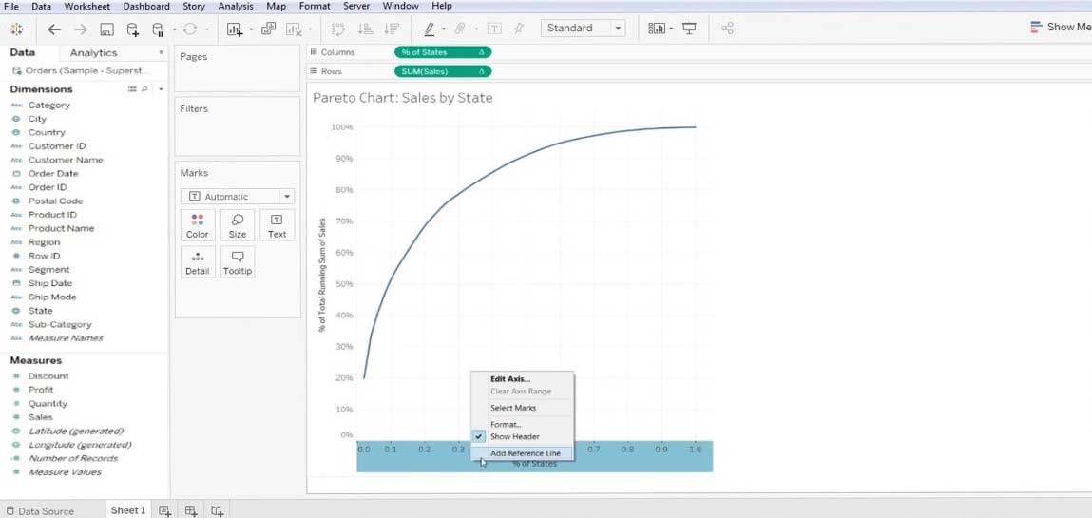Image resolution: width=1092 pixels, height=518 pixels.
Task: Open the Worksheet menu
Action: click(87, 6)
